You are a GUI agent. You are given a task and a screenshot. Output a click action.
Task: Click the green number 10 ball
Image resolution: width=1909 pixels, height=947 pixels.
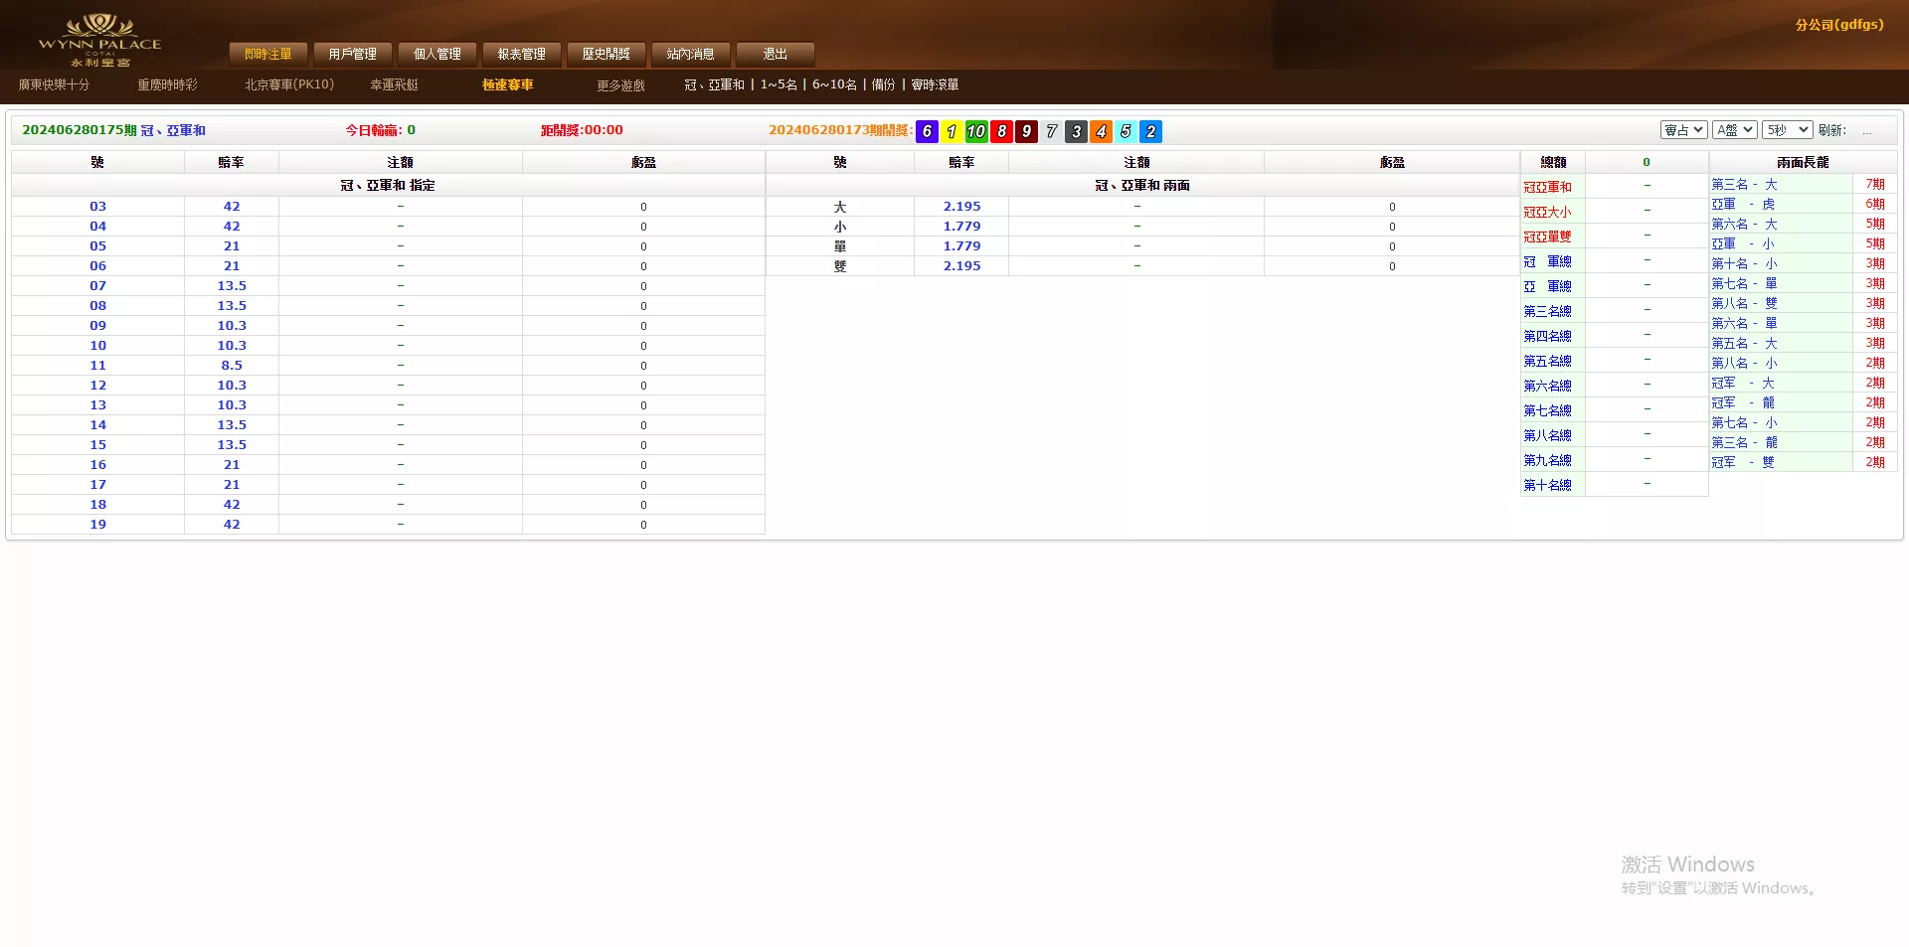tap(976, 131)
